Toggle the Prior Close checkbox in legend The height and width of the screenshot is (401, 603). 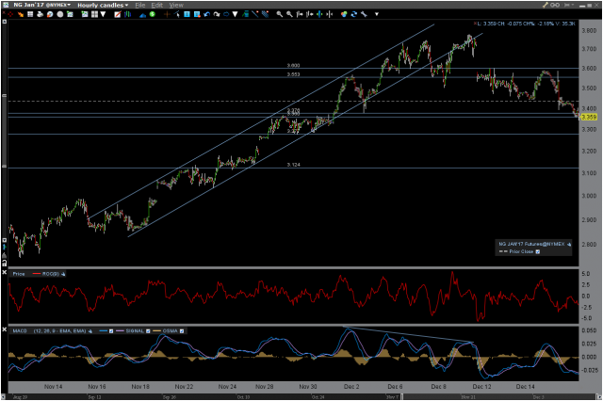coord(538,251)
